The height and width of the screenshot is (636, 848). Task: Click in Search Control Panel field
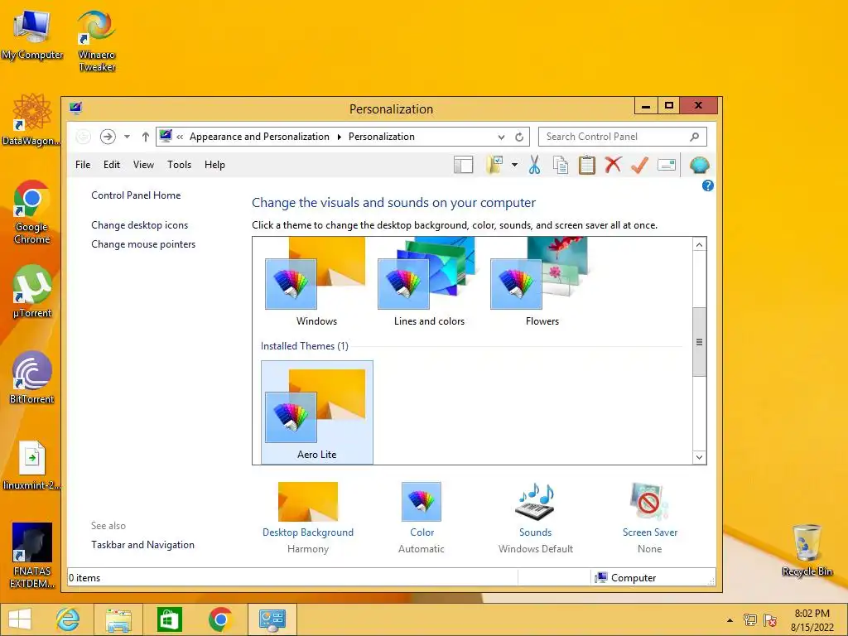click(622, 137)
